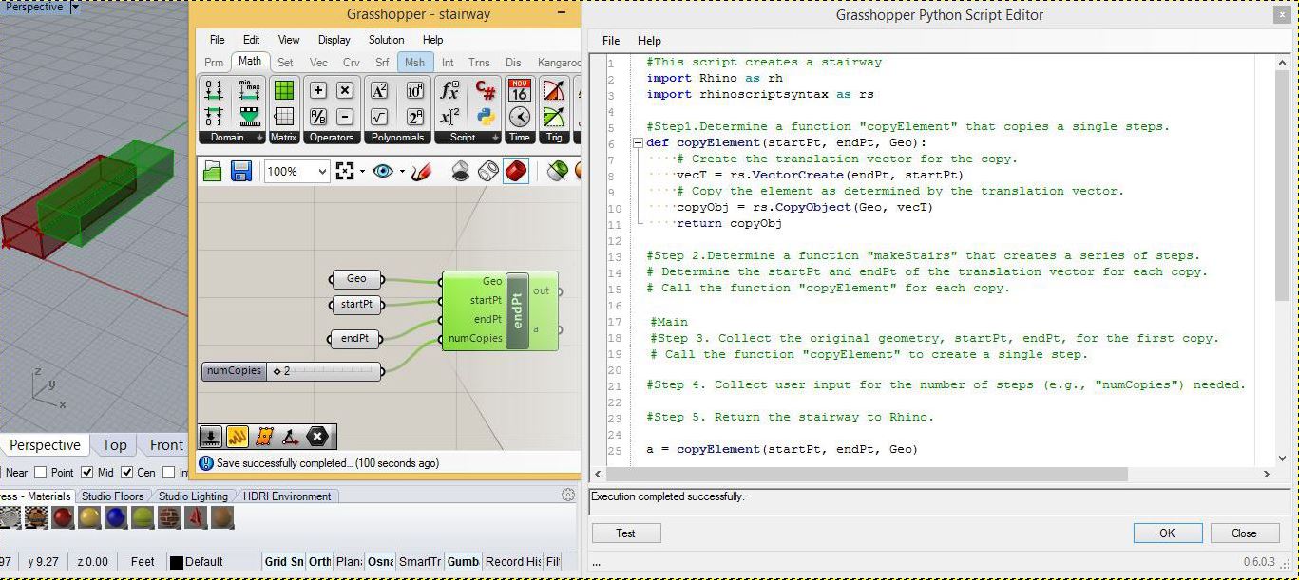Uncheck the Mid osnap checkbox
Screen dimensions: 1299x580
[x=86, y=472]
